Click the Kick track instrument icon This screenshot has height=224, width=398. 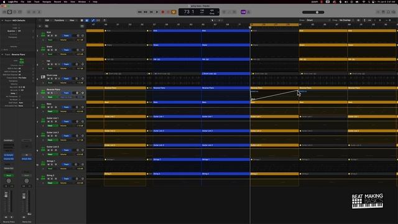(43, 34)
